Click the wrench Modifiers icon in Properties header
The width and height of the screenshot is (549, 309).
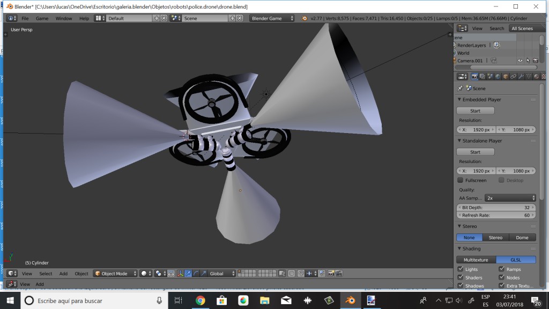(x=521, y=76)
